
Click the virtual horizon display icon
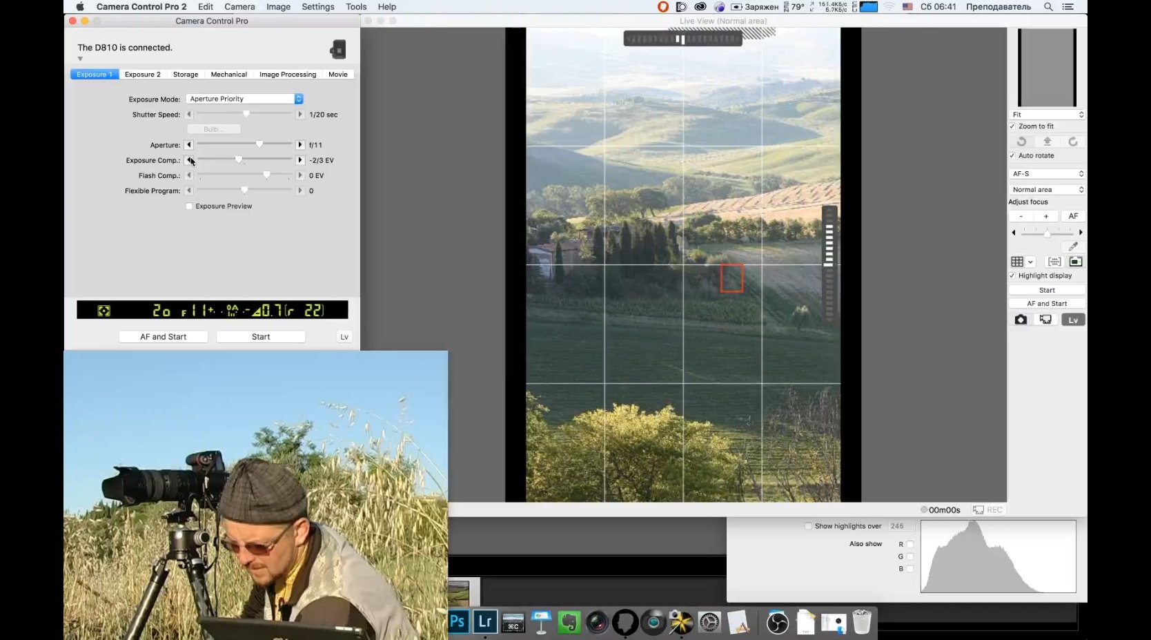pos(1076,262)
